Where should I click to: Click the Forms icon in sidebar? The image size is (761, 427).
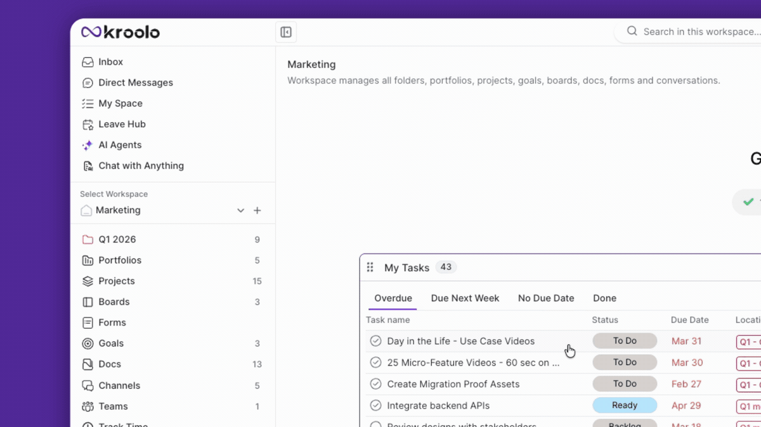tap(88, 322)
